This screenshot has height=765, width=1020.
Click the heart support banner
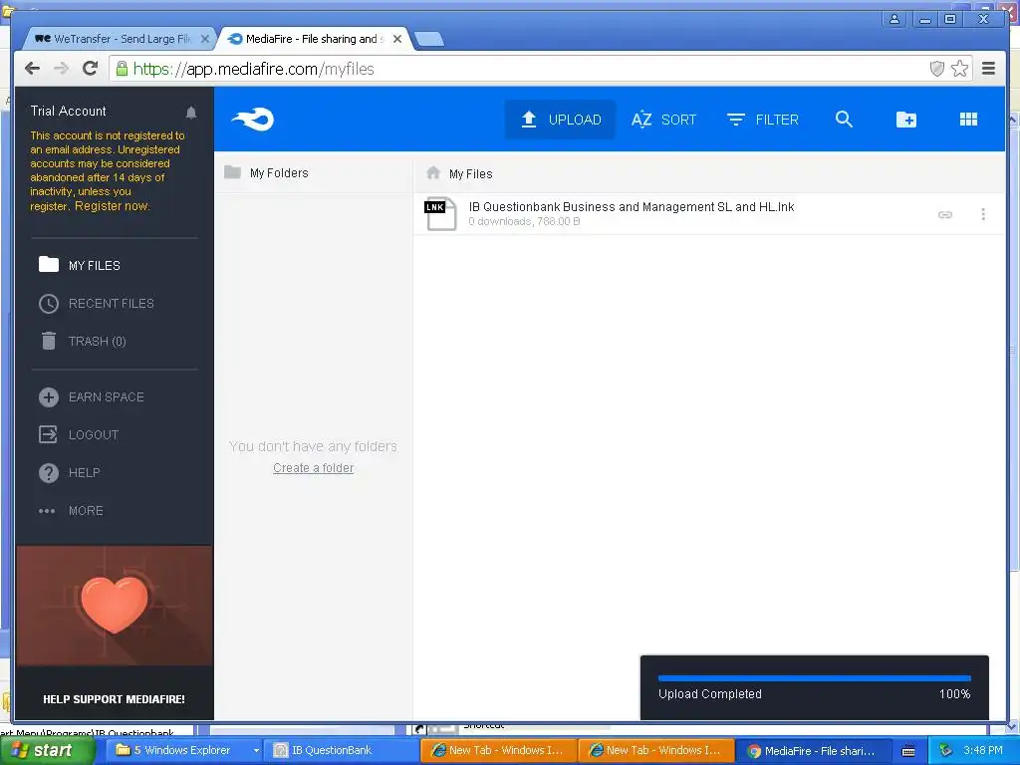pyautogui.click(x=115, y=605)
